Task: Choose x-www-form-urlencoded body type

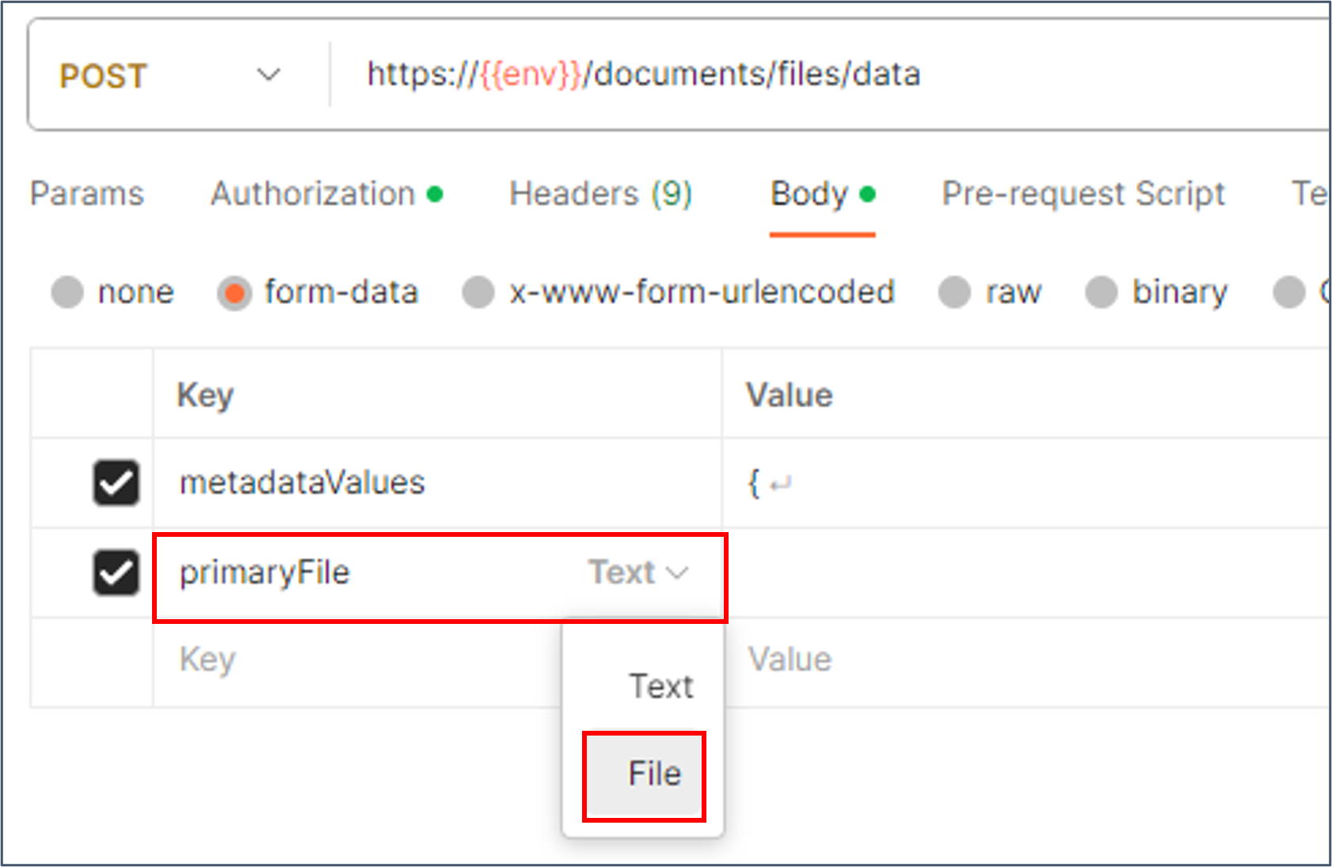Action: click(x=478, y=292)
